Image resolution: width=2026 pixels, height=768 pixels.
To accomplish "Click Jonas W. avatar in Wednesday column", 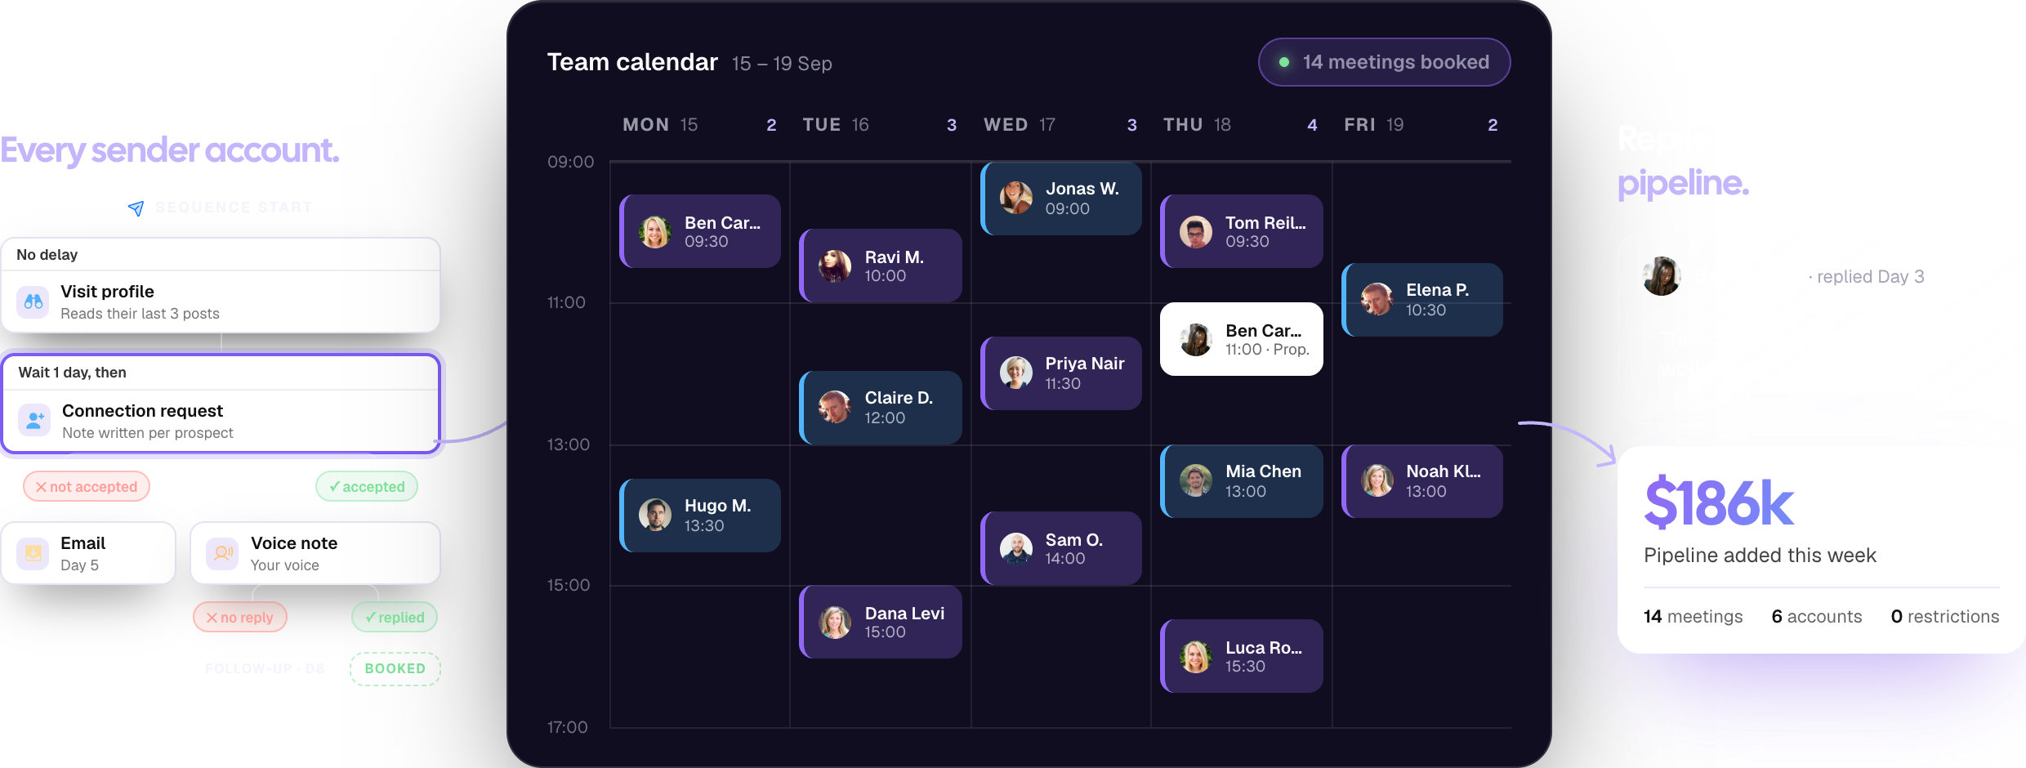I will click(1016, 198).
